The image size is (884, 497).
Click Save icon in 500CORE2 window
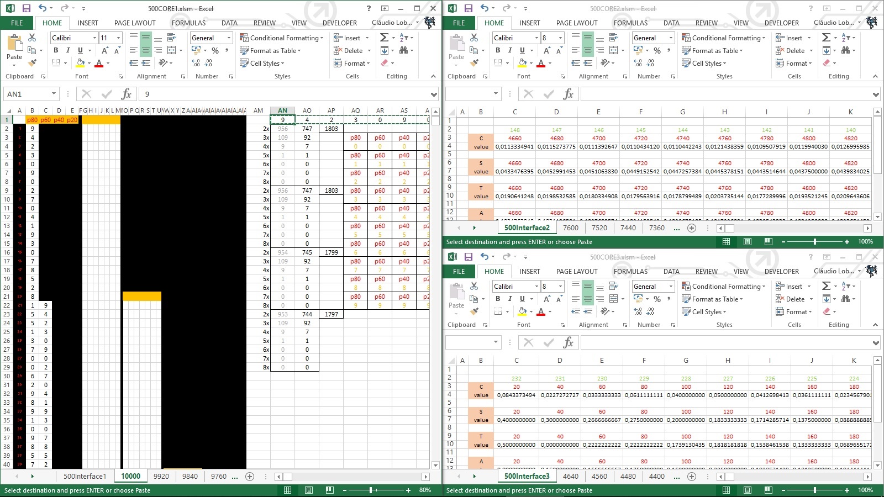[x=468, y=8]
